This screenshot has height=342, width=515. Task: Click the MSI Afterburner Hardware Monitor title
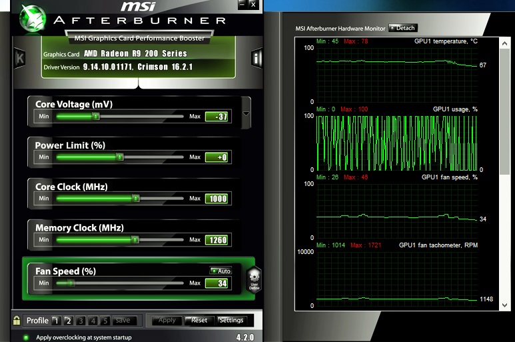(340, 29)
